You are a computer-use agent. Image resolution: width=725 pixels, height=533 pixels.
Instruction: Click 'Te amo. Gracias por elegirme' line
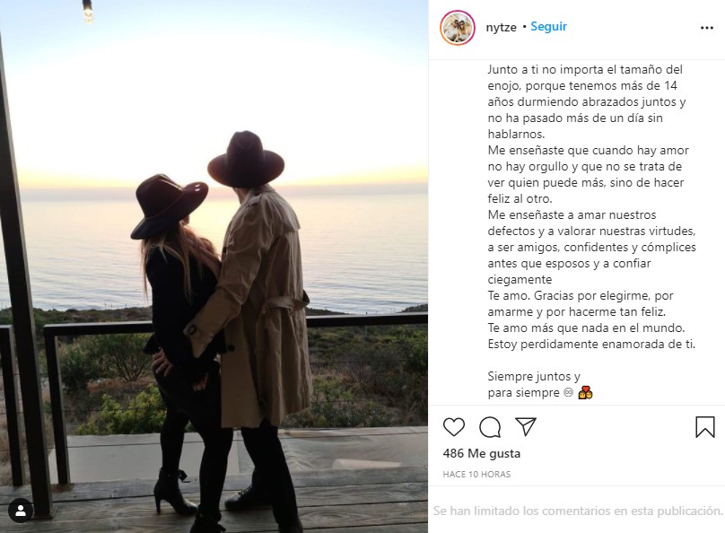coord(581,295)
